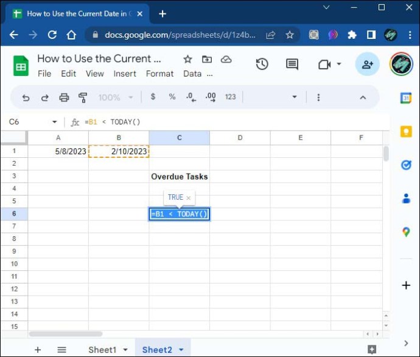The image size is (420, 357).
Task: Select the Paint format tool
Action: coord(83,98)
